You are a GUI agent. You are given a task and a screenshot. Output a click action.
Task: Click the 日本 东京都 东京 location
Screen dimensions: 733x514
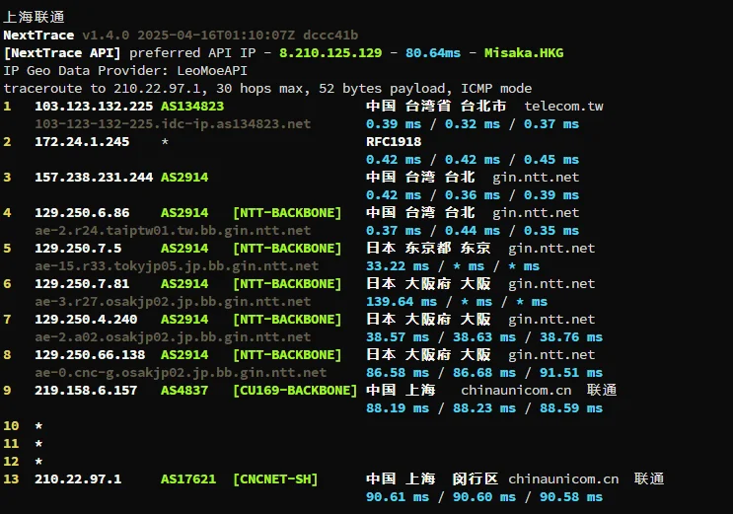pyautogui.click(x=428, y=248)
